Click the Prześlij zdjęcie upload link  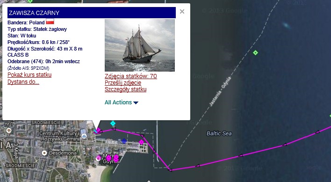tap(123, 82)
